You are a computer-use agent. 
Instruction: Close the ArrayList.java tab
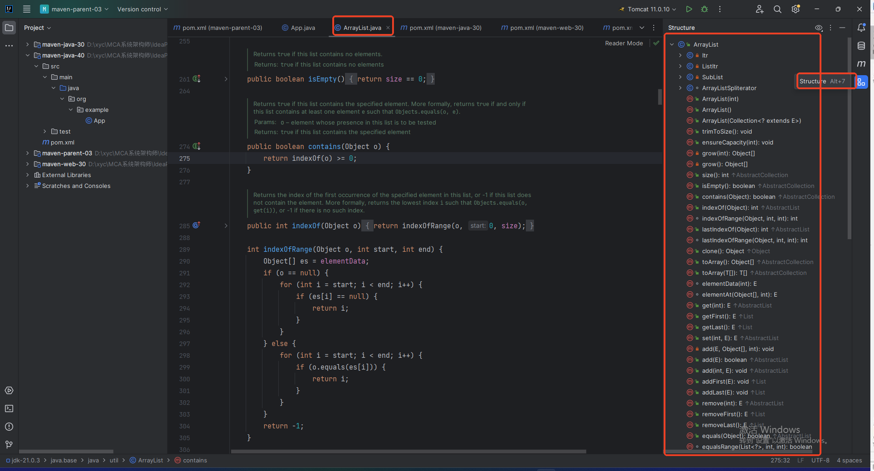click(x=388, y=28)
